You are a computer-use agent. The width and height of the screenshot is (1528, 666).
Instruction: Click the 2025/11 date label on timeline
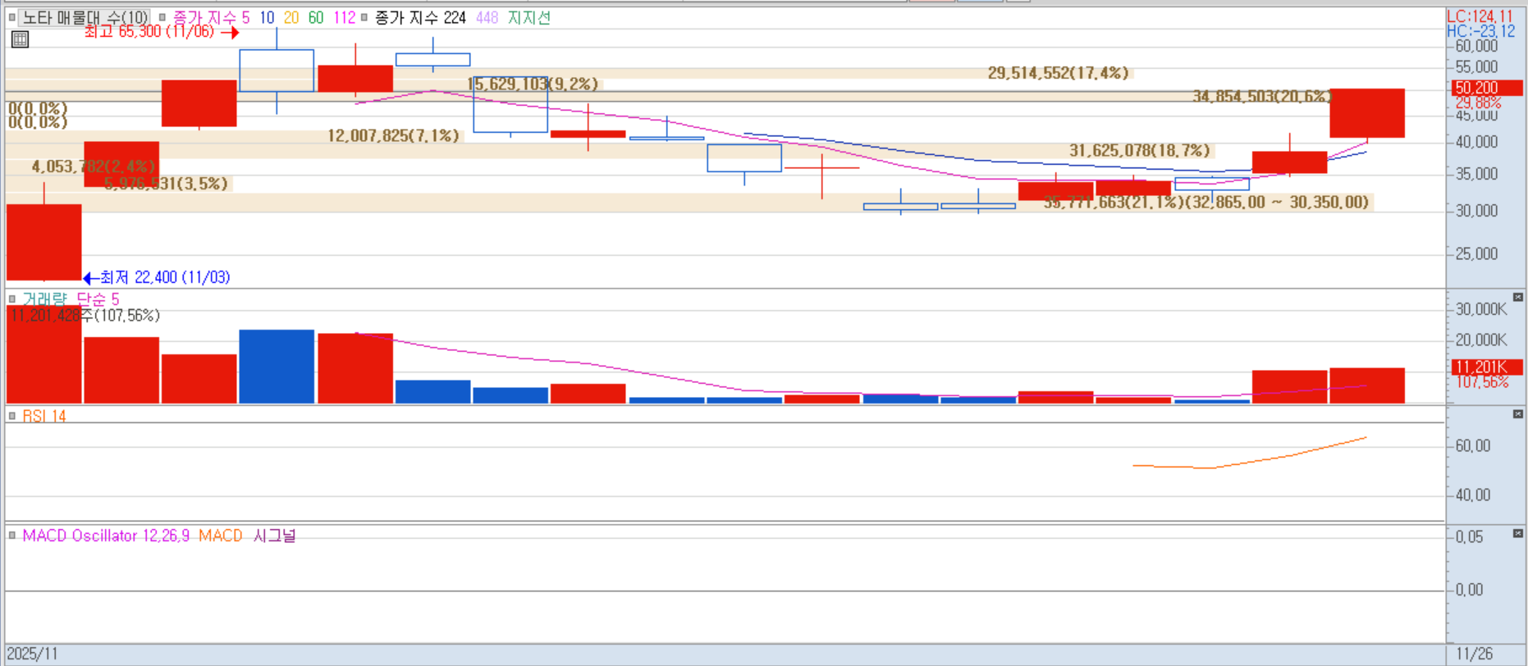point(32,654)
